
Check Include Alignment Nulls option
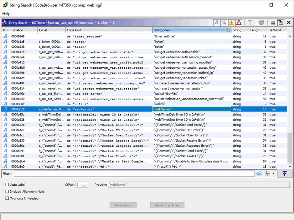(7, 192)
